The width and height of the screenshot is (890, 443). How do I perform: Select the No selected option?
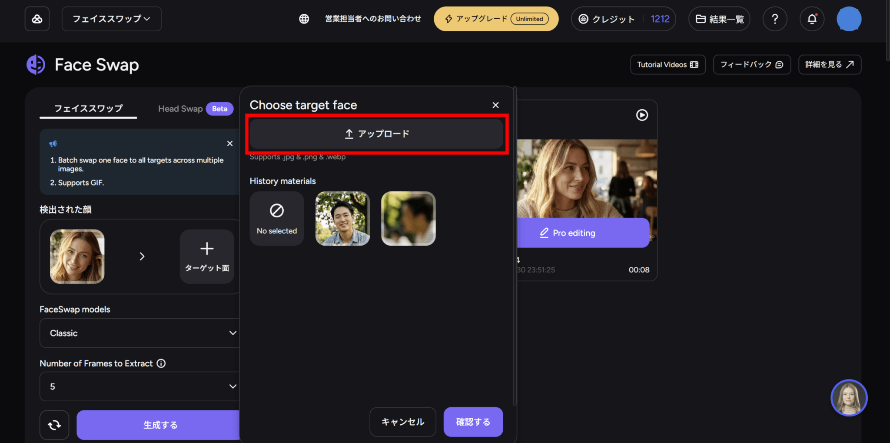pos(277,219)
